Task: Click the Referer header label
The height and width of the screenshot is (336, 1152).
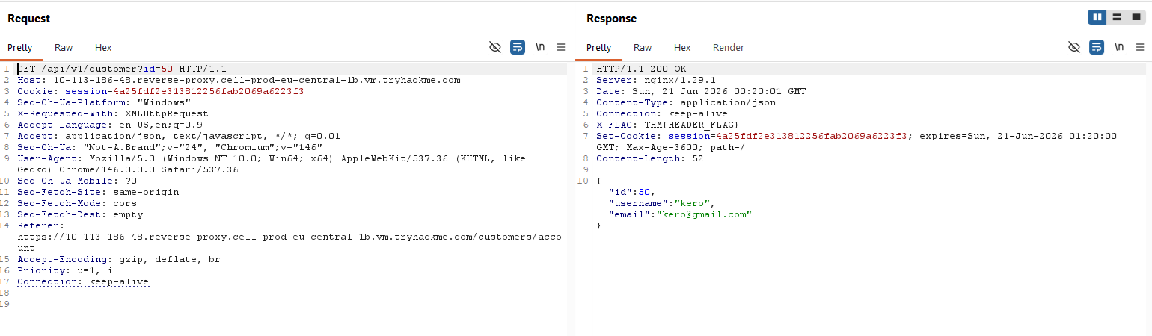Action: [41, 225]
